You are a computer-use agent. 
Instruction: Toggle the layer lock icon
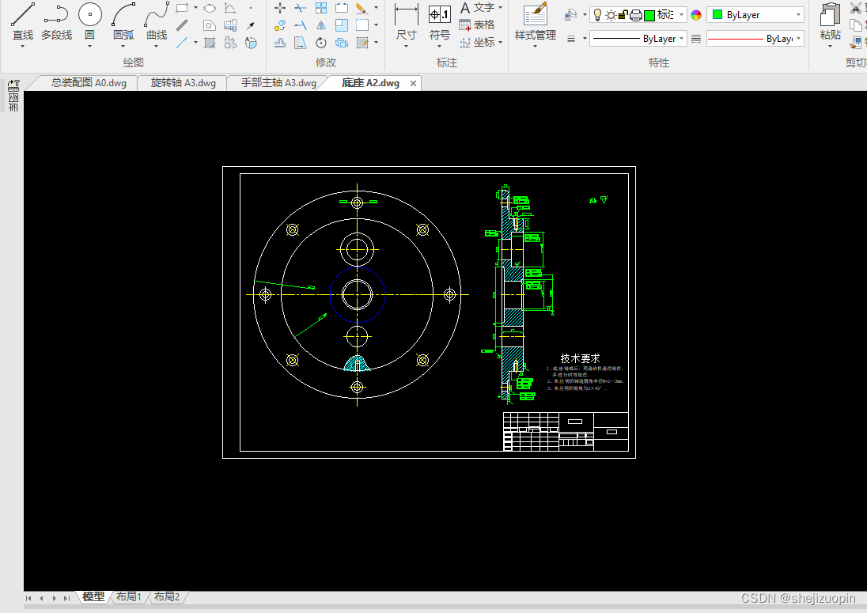point(623,15)
